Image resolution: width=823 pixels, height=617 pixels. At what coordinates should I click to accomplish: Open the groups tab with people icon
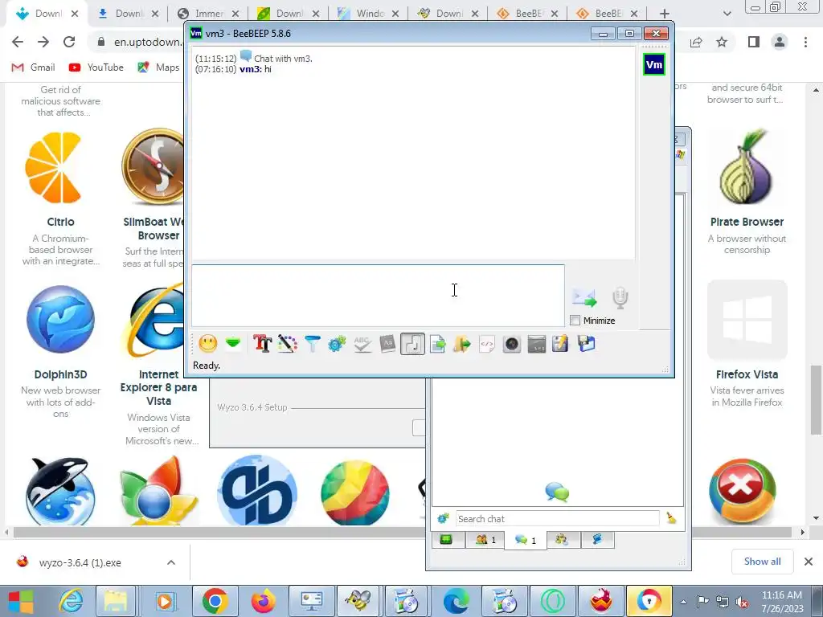pyautogui.click(x=562, y=539)
